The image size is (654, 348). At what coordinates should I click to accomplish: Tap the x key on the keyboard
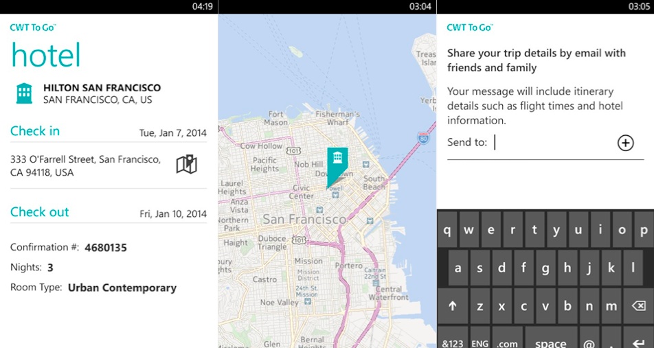point(501,306)
